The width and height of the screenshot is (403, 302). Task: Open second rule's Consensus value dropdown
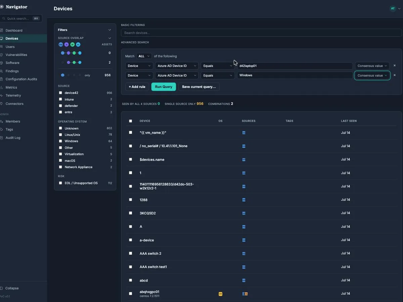[x=372, y=75]
